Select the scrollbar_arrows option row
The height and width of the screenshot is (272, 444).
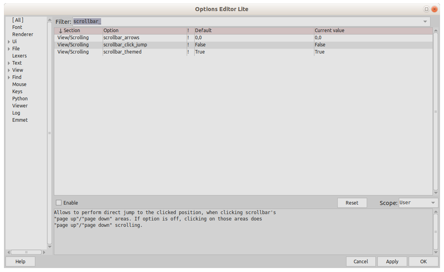(x=243, y=38)
